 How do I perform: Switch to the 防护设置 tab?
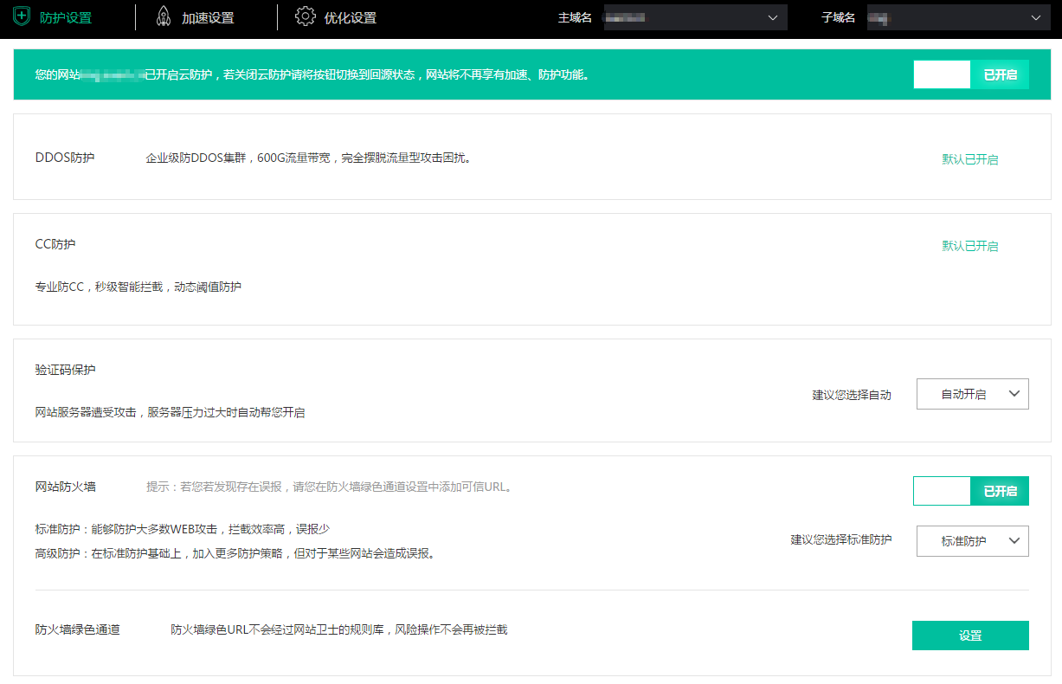(x=66, y=18)
